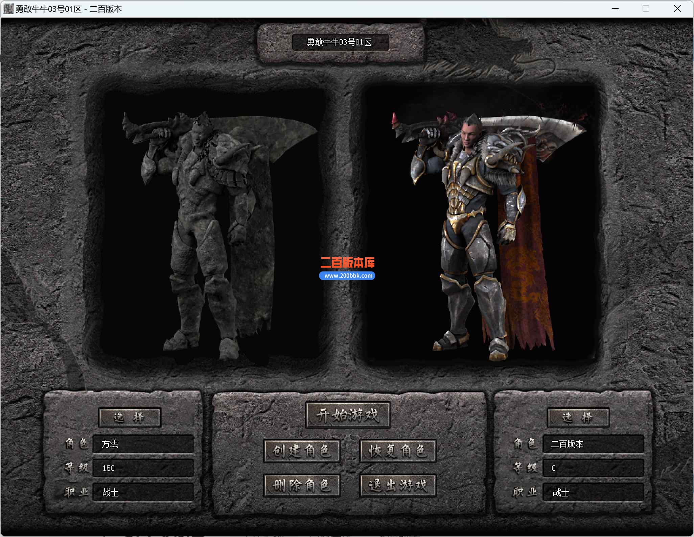The width and height of the screenshot is (694, 537).
Task: Click the 方法 character name field
Action: (x=143, y=444)
